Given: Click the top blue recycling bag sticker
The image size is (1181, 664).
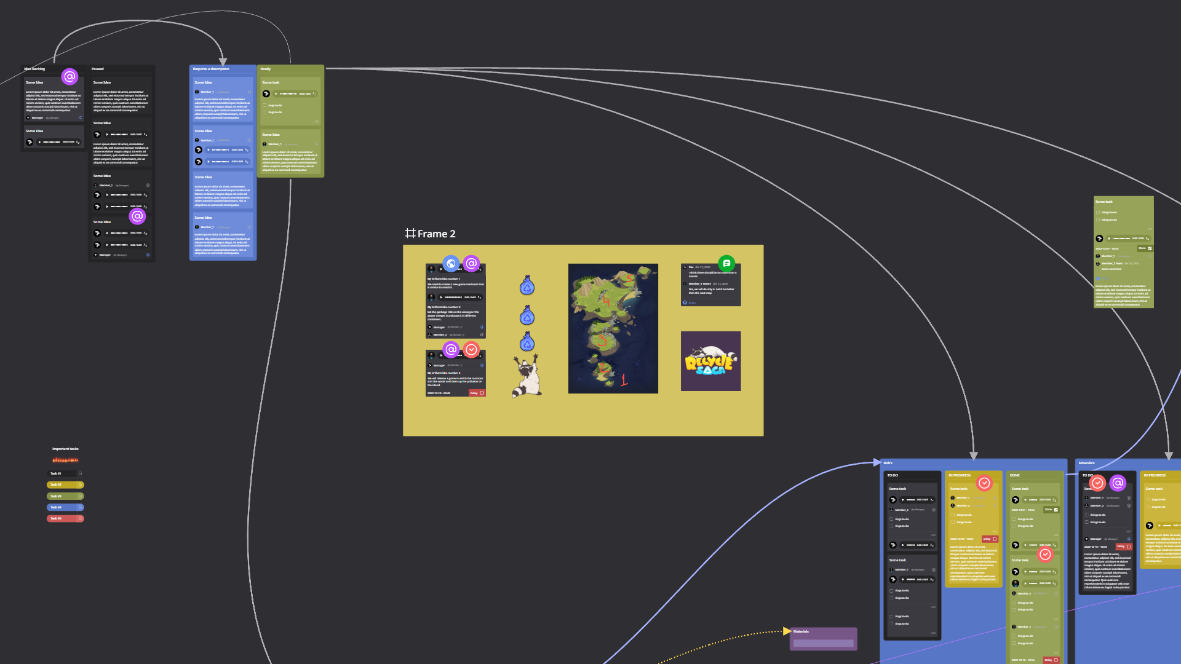Looking at the screenshot, I should [x=527, y=285].
